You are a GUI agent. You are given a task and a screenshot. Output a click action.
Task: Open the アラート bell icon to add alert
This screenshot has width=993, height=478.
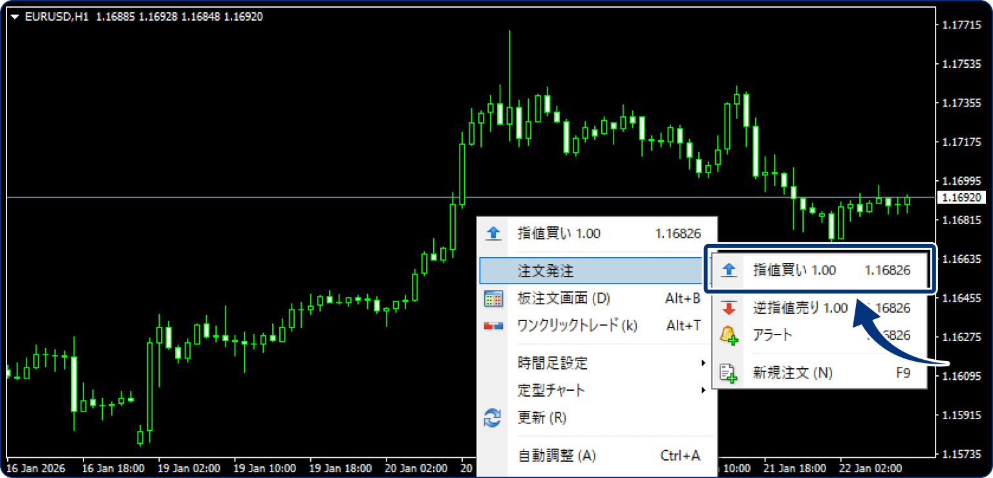tap(729, 335)
